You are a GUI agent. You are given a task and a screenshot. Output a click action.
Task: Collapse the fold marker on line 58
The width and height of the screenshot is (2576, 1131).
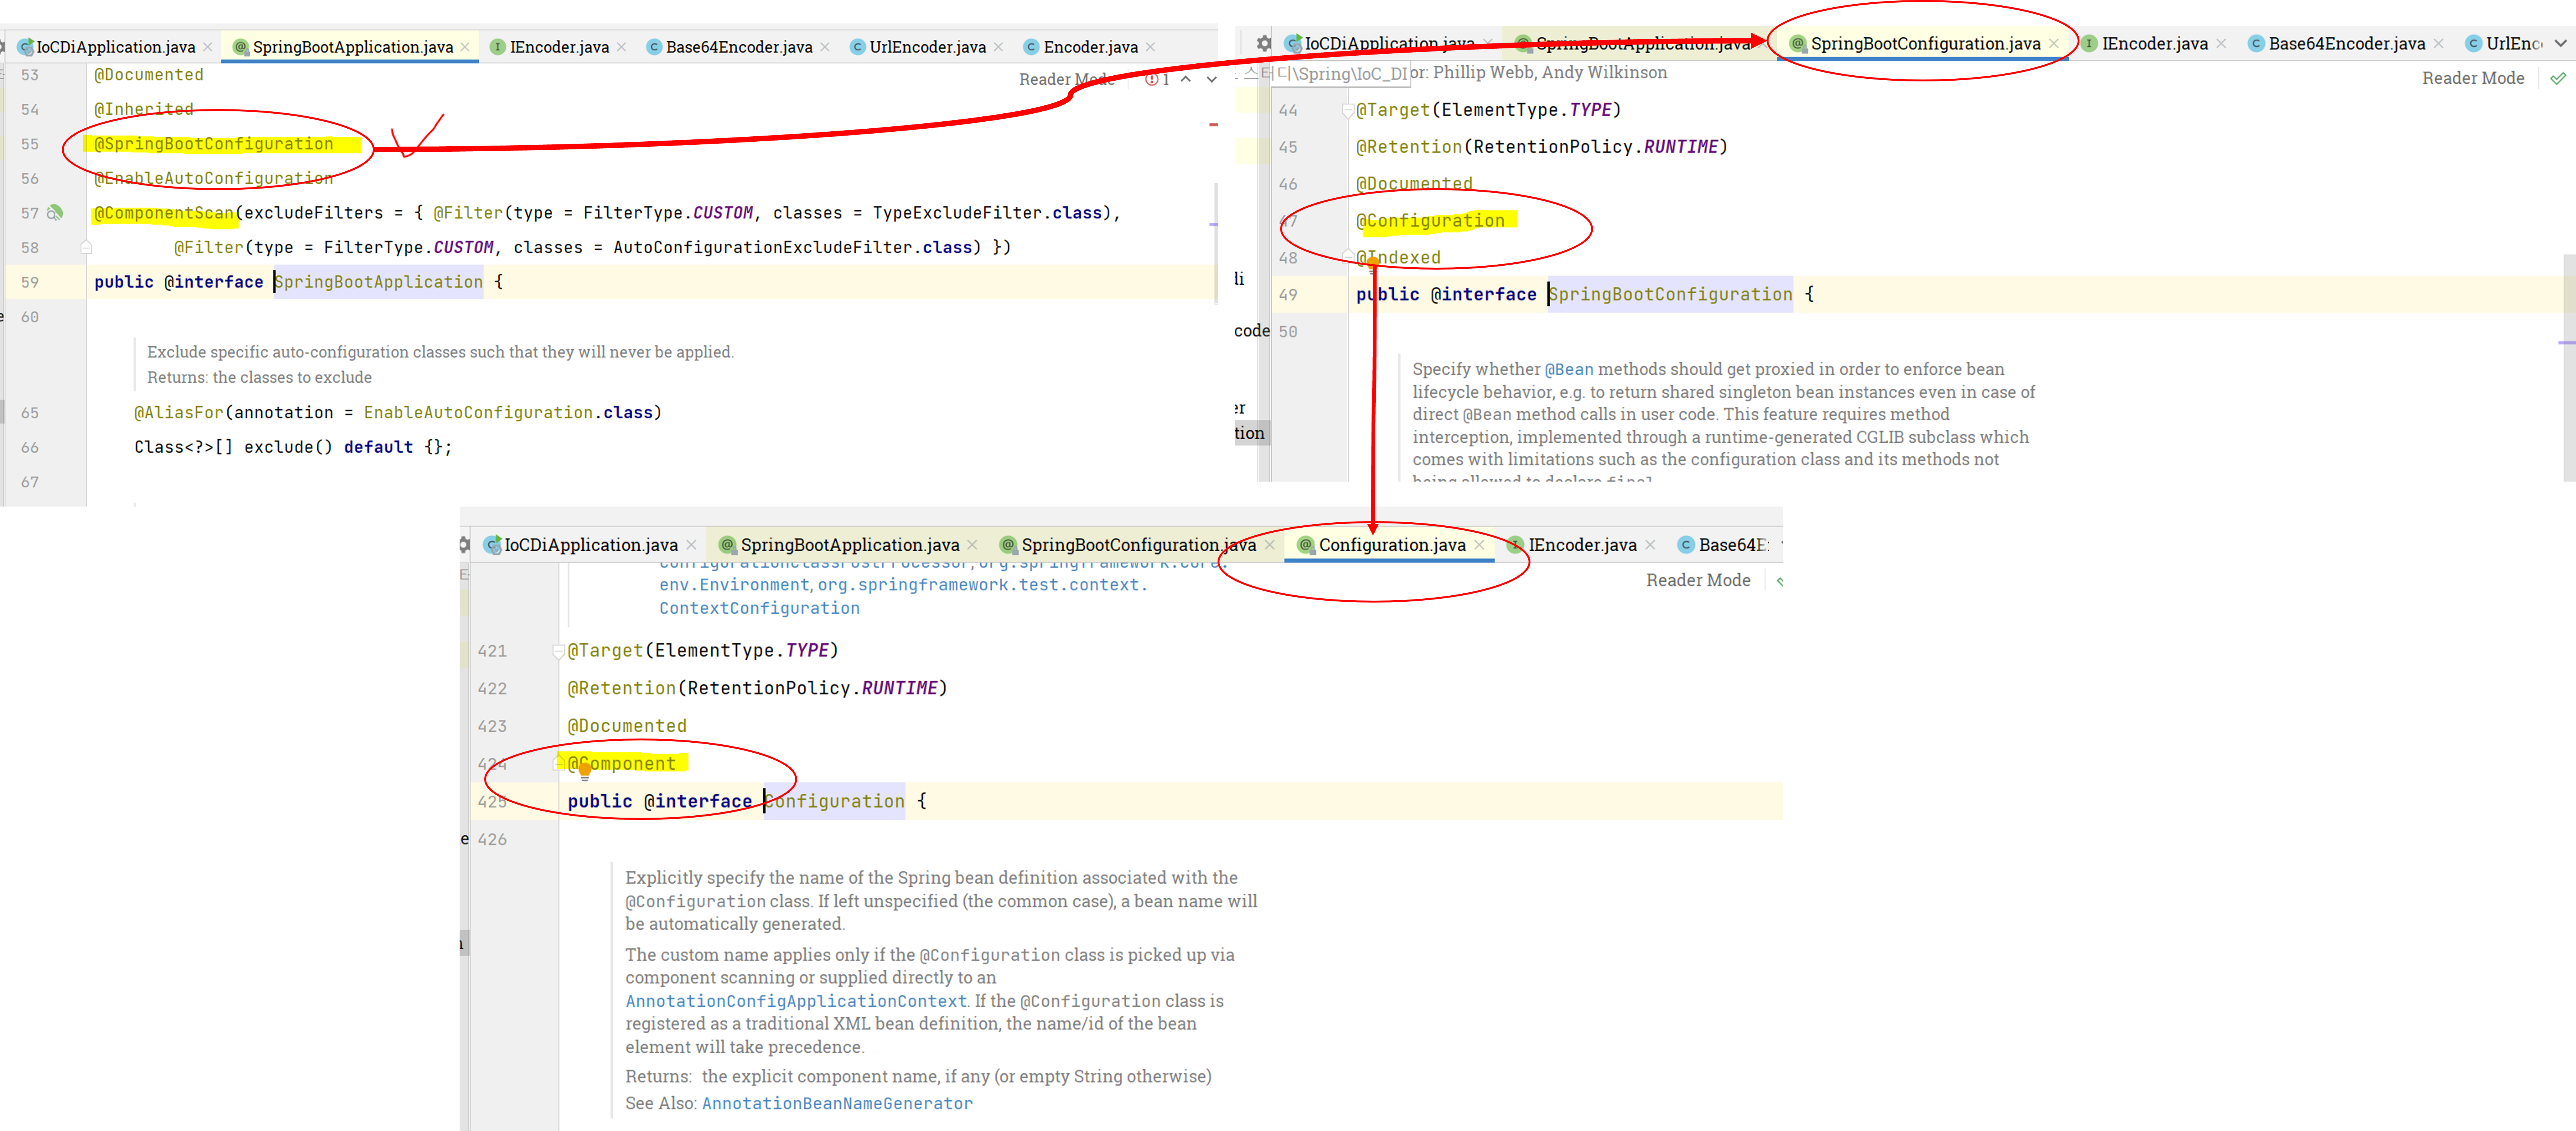(86, 247)
